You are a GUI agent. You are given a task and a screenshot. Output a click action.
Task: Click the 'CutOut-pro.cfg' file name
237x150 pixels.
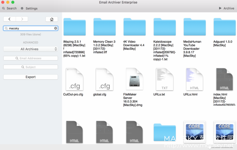(x=73, y=95)
